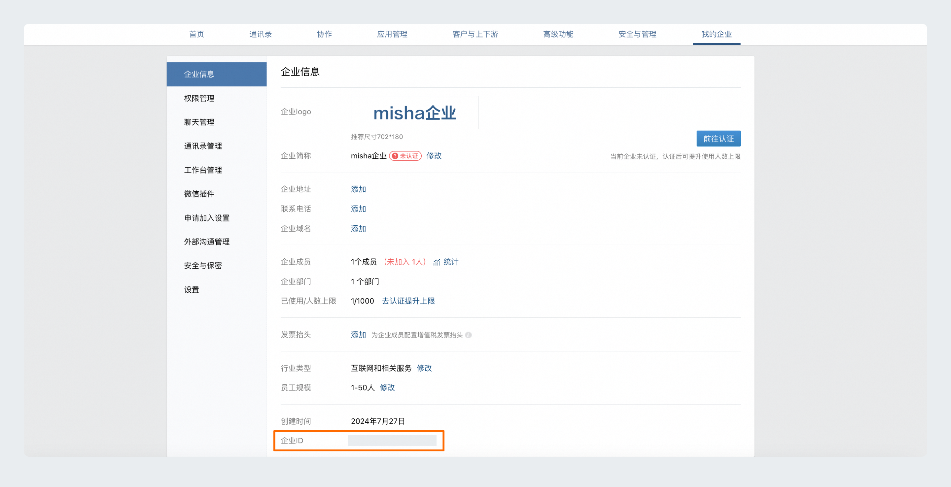
Task: Click 添加 for 企业域名
Action: tap(358, 229)
